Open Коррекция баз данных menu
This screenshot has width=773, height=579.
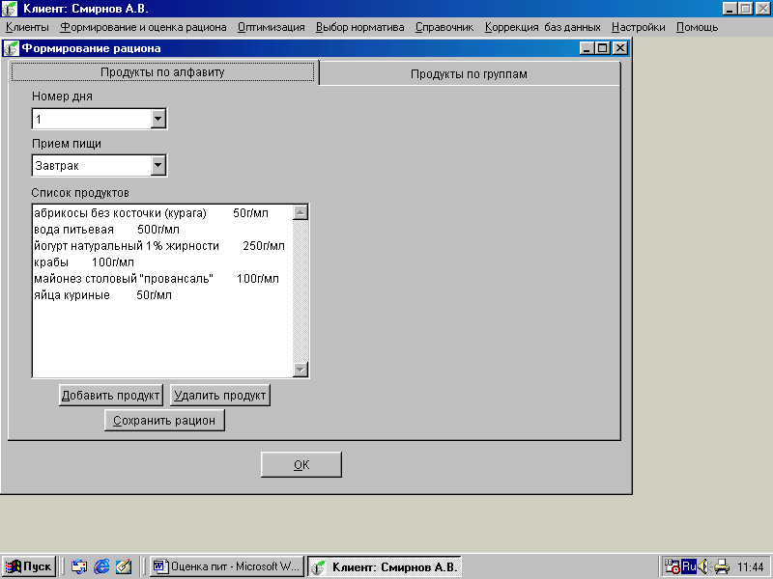coord(542,27)
